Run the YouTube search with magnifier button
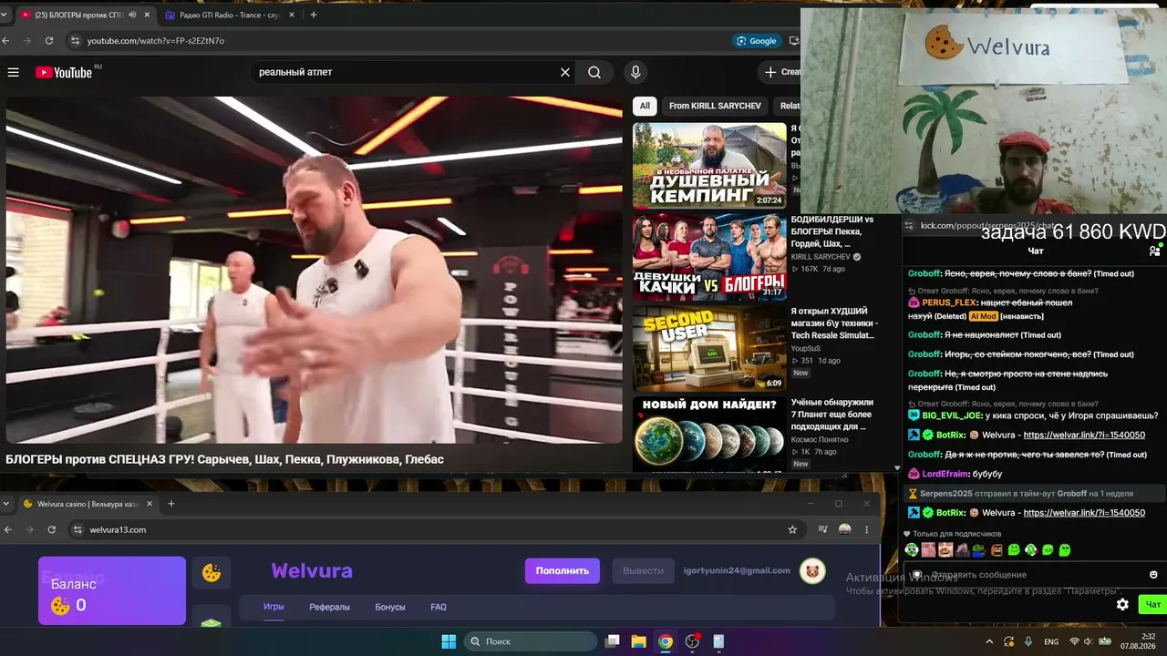1167x656 pixels. (594, 72)
